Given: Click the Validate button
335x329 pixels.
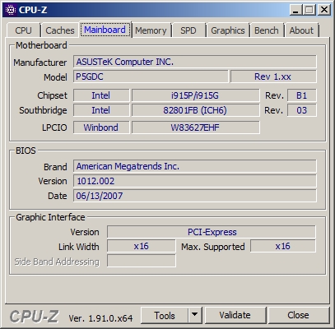Looking at the screenshot, I should pos(235,315).
